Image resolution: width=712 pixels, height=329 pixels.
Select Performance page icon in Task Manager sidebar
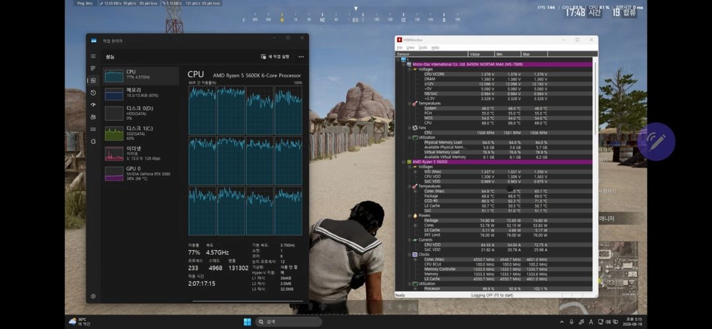click(x=93, y=80)
